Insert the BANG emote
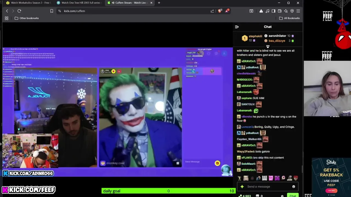 point(277,178)
